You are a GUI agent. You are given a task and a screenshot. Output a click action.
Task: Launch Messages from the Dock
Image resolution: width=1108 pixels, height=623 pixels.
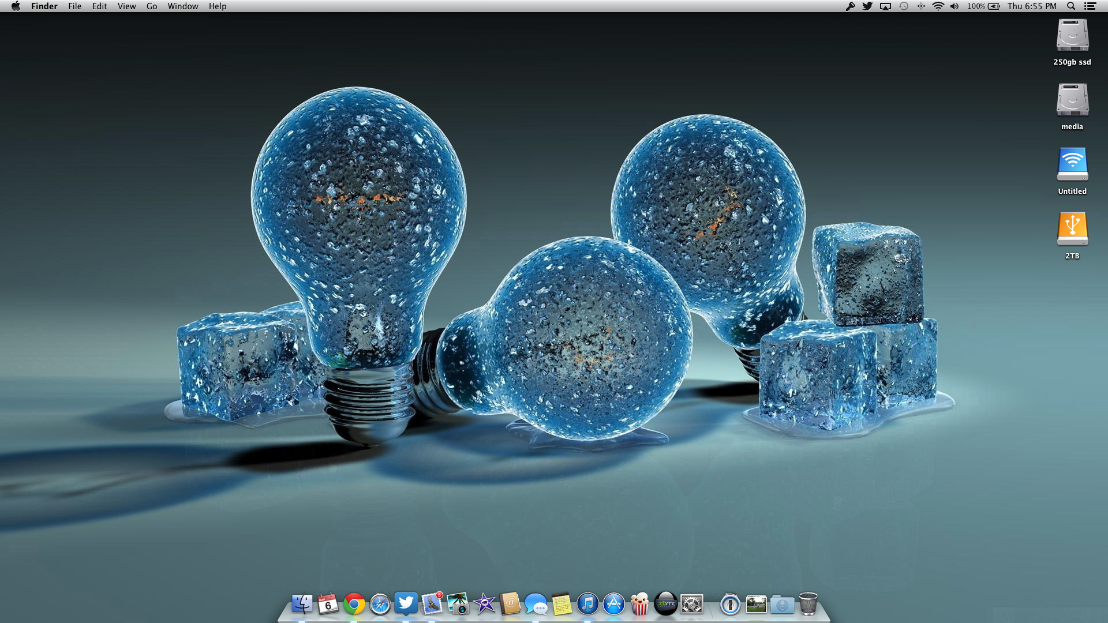click(x=536, y=604)
